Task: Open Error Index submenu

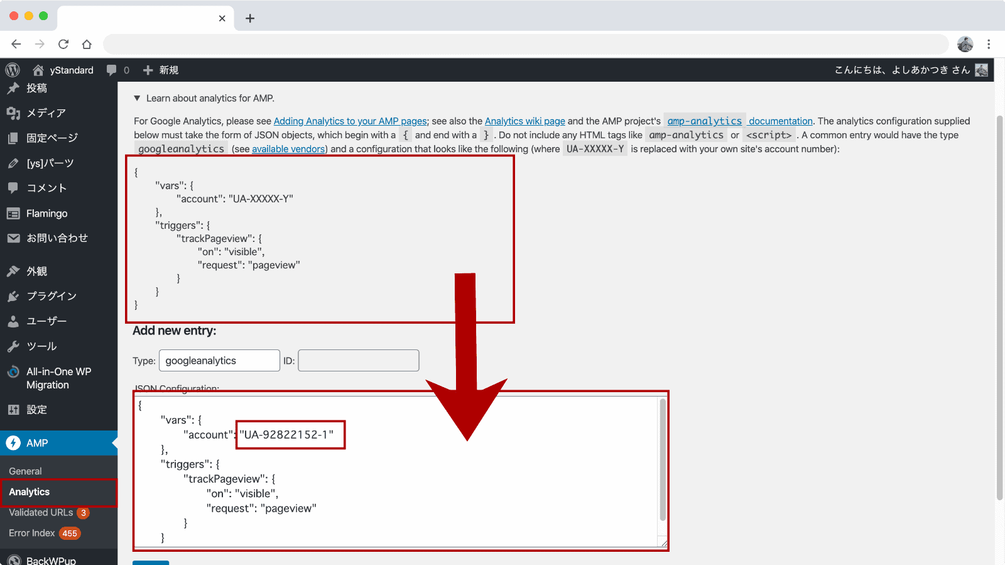Action: click(32, 533)
